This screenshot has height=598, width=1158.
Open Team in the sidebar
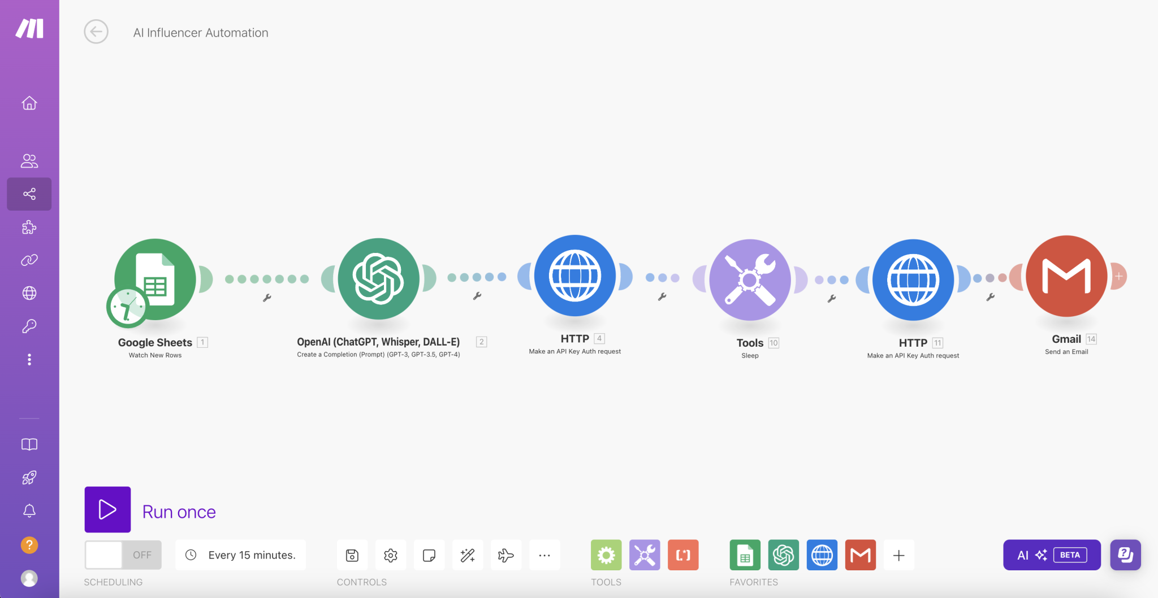(x=29, y=161)
